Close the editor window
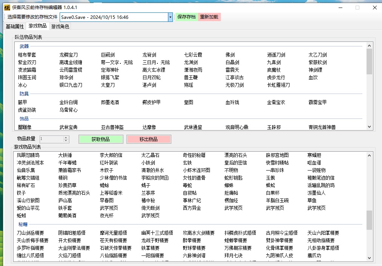382x266 pixels. coord(375,8)
